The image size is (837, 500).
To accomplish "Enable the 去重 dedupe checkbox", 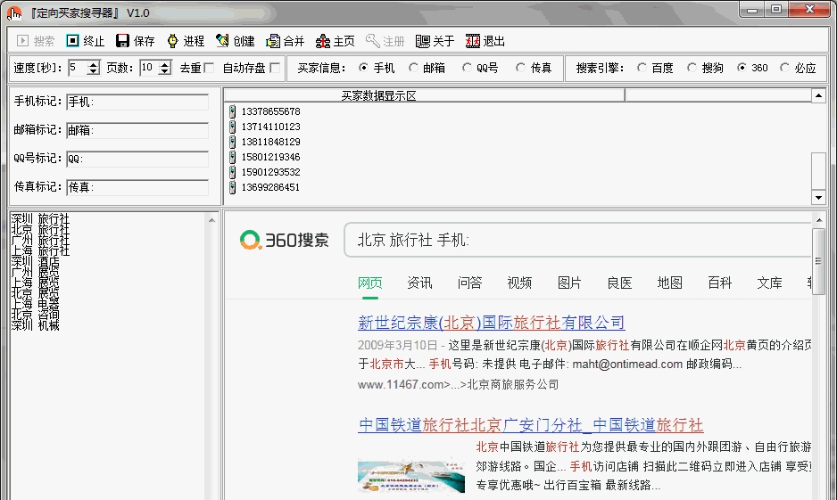I will [209, 68].
